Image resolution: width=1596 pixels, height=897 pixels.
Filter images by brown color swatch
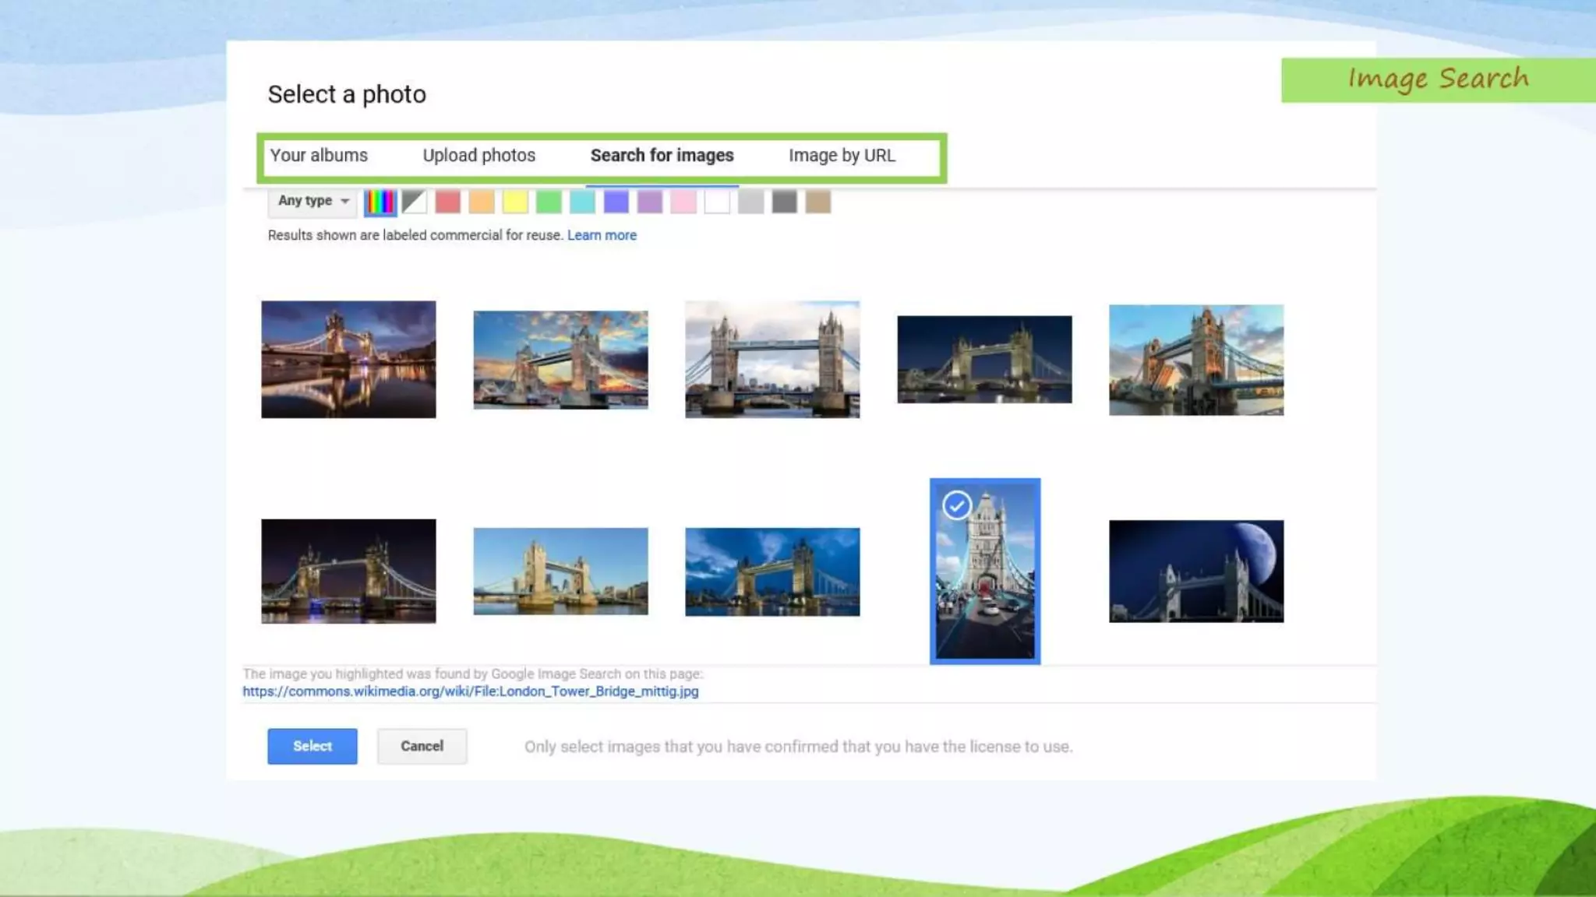point(818,202)
